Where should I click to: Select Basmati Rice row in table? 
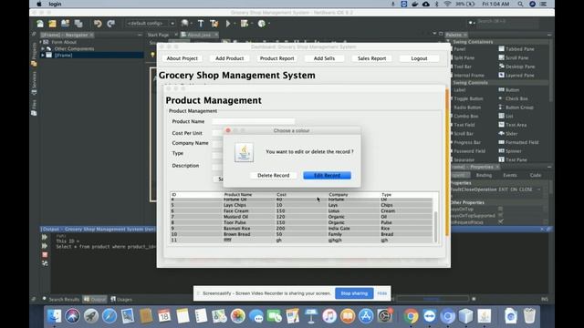pos(302,229)
